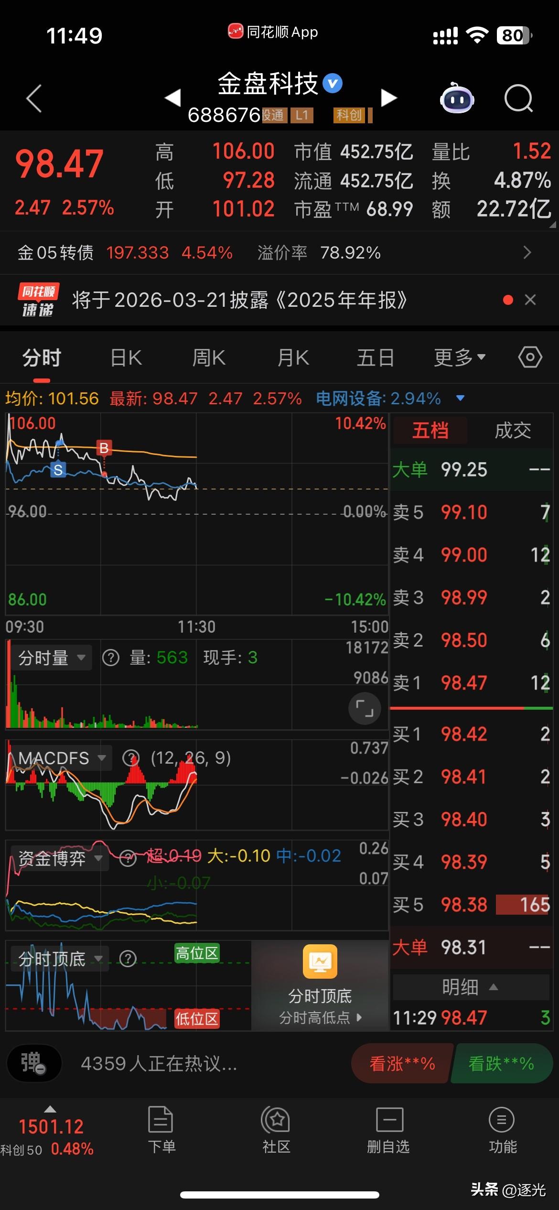The image size is (559, 1210).
Task: Open 资金博弈 indicator dropdown
Action: 60,858
